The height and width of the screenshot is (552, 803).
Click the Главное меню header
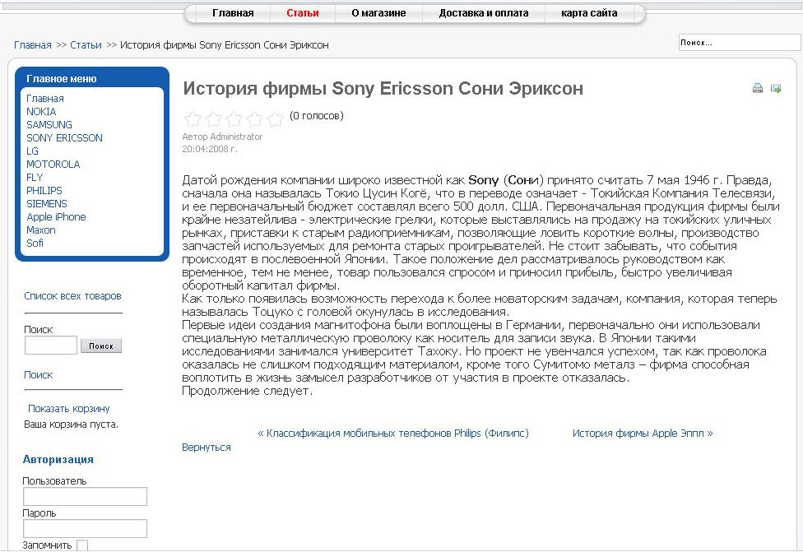pyautogui.click(x=62, y=79)
